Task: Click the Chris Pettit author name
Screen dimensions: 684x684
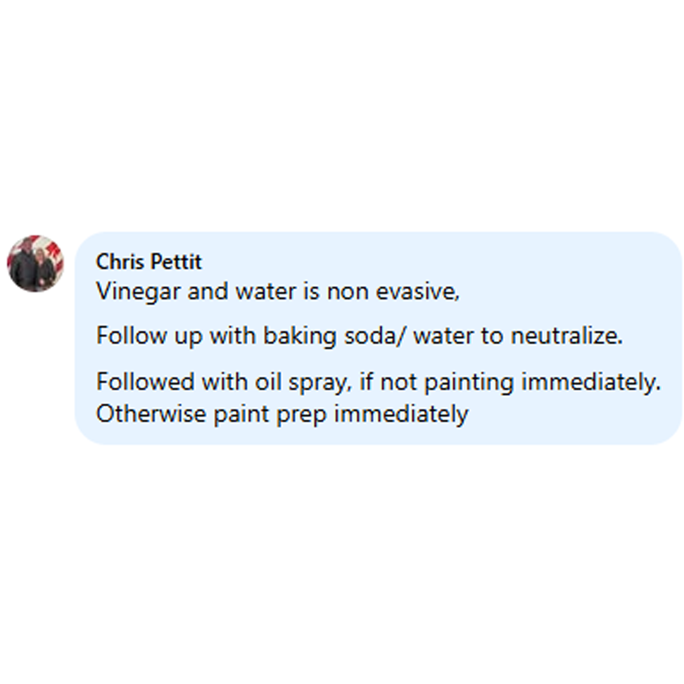Action: pyautogui.click(x=149, y=262)
